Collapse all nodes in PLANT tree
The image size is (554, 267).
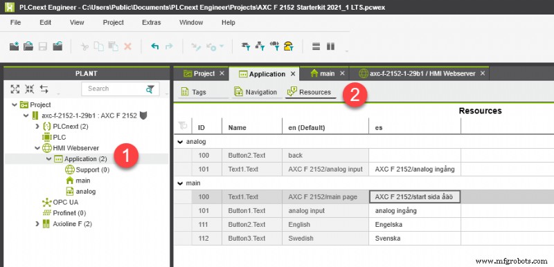coord(30,89)
